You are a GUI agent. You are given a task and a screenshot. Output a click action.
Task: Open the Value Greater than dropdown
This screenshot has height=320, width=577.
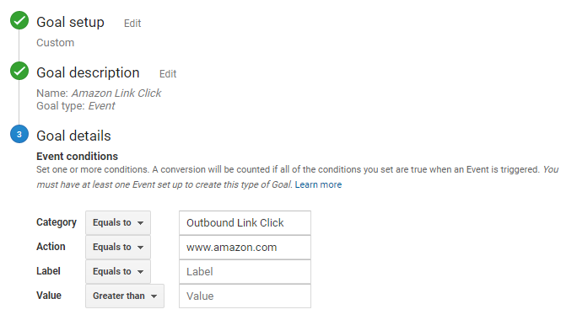pos(125,296)
